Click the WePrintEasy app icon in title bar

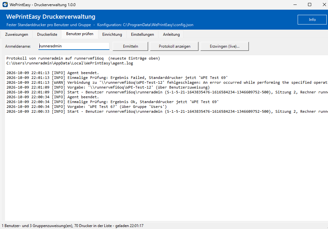coord(5,5)
